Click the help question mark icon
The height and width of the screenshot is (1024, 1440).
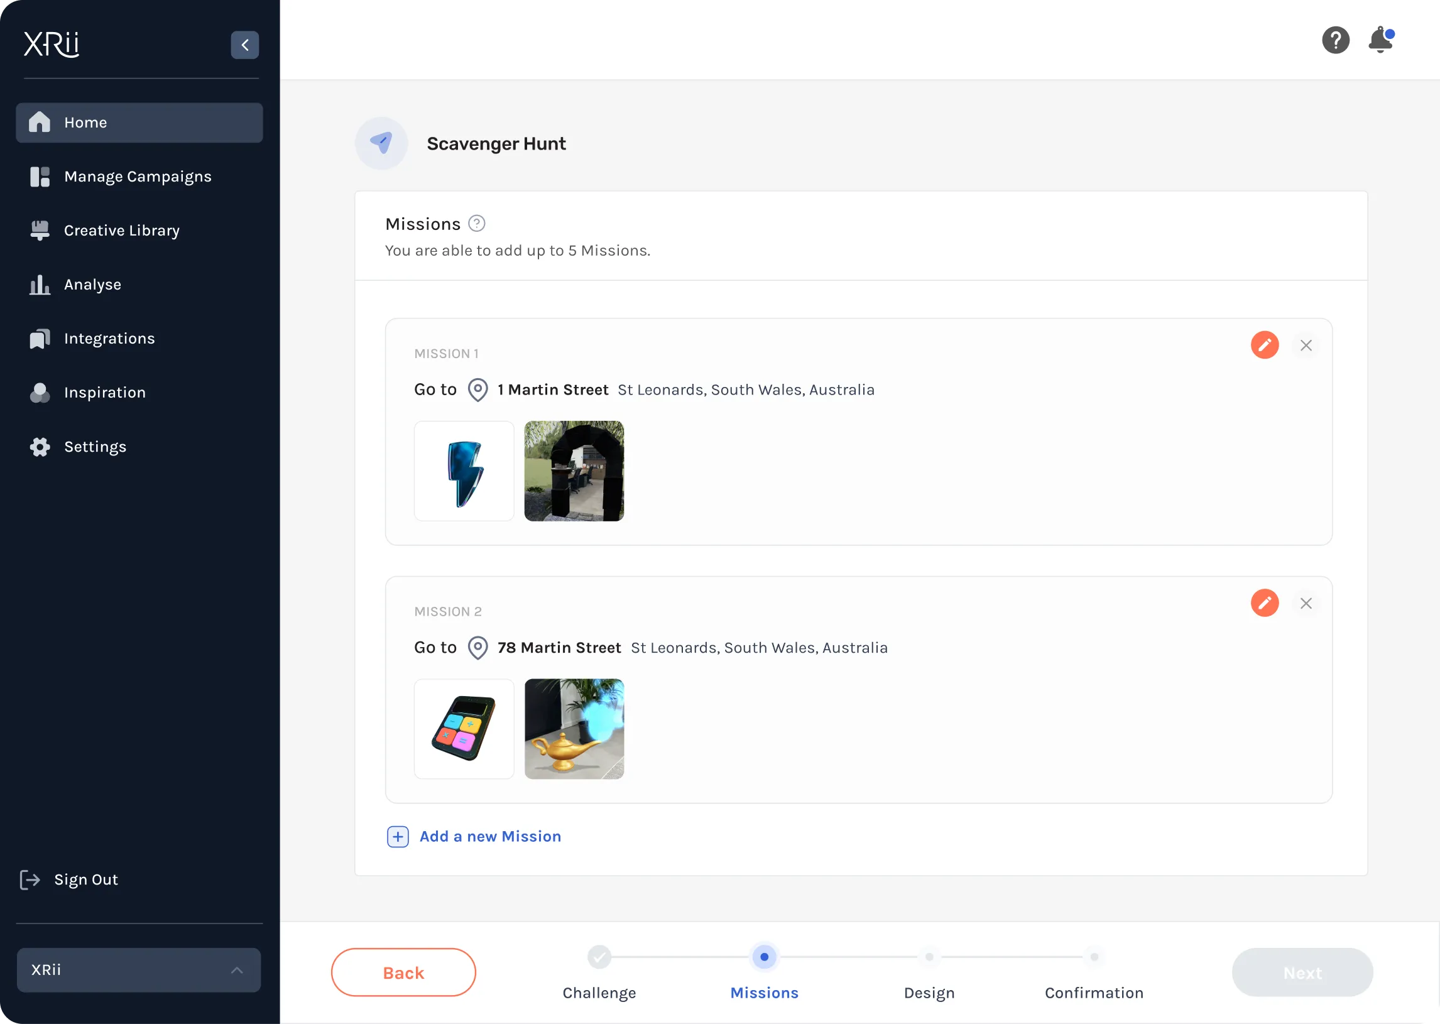click(1335, 40)
